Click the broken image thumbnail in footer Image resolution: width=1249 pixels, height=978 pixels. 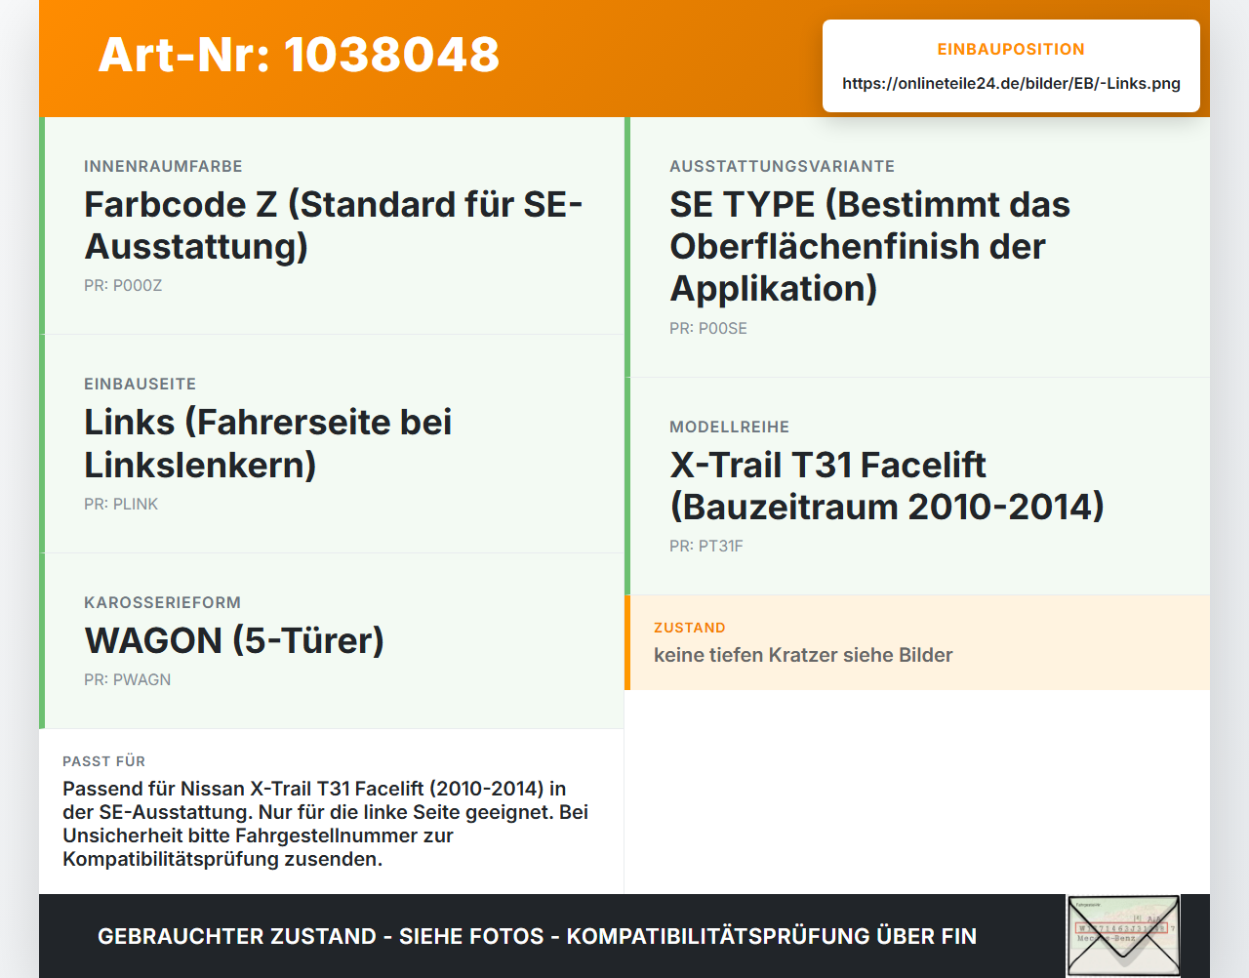[x=1123, y=935]
